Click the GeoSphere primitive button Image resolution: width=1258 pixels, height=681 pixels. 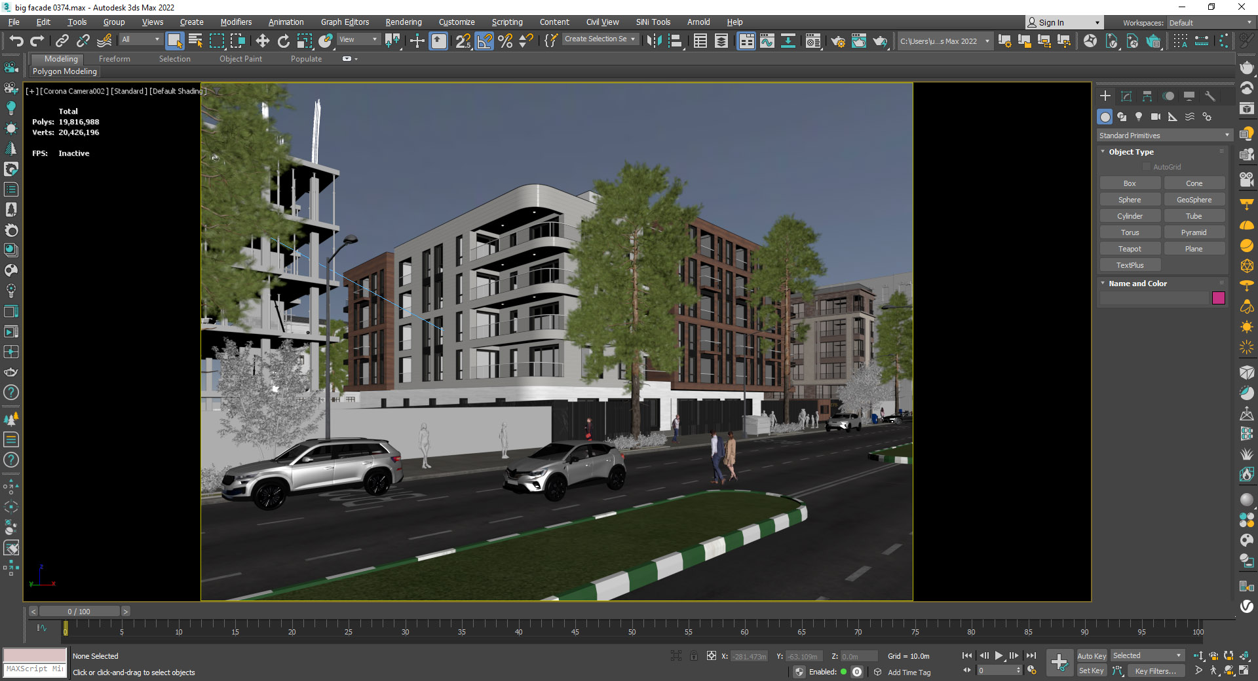click(x=1194, y=200)
